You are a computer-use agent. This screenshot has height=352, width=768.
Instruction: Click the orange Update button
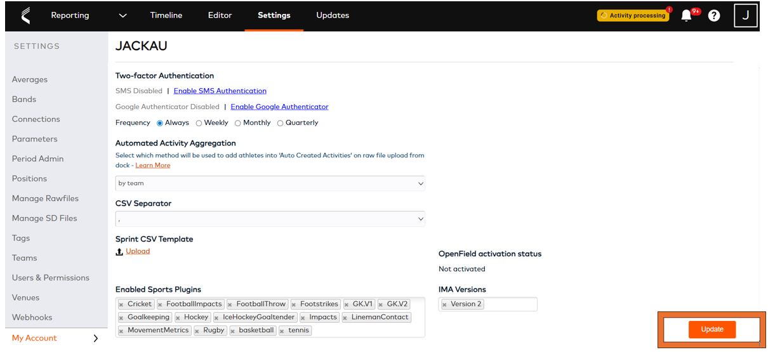pos(712,329)
